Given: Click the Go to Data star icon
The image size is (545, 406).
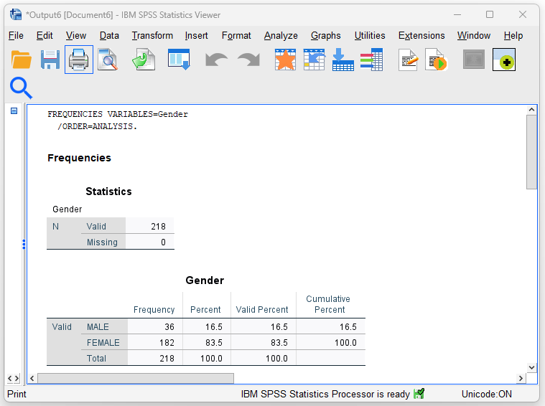Looking at the screenshot, I should click(x=285, y=60).
